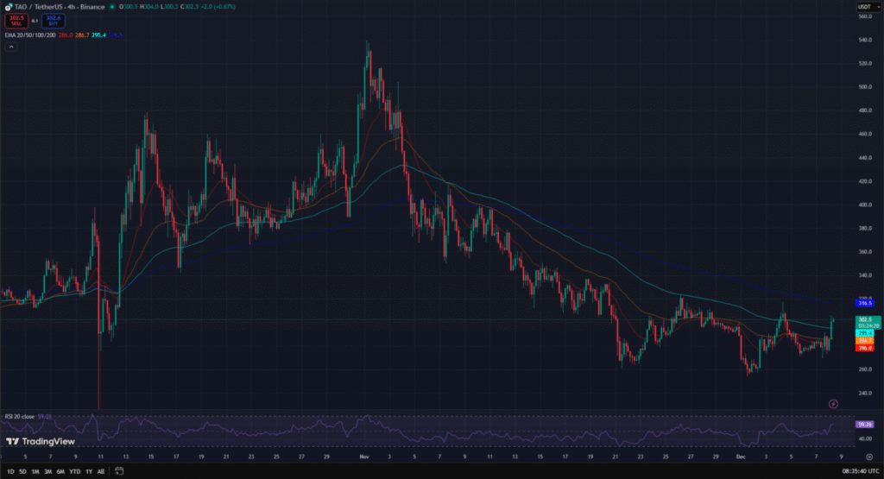Show the All time range
Image resolution: width=884 pixels, height=479 pixels.
pyautogui.click(x=101, y=471)
